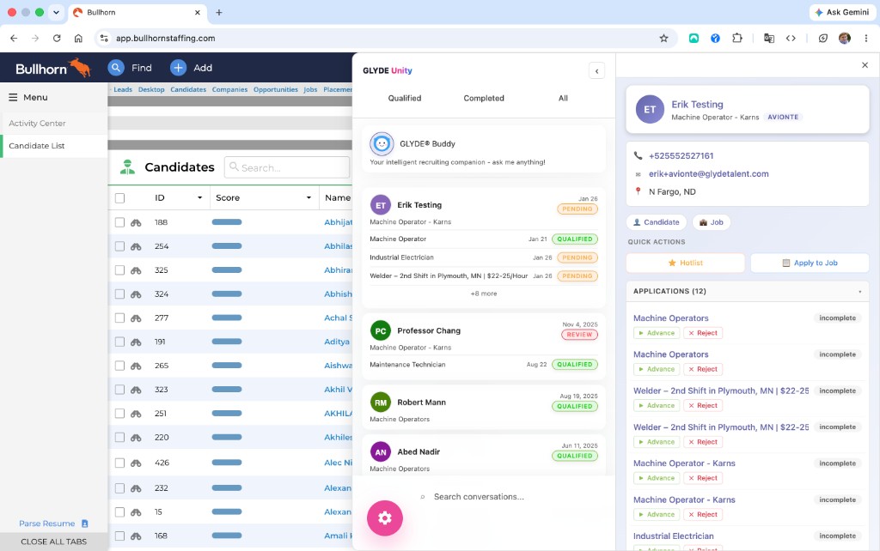Click the Apply to Job button

810,263
